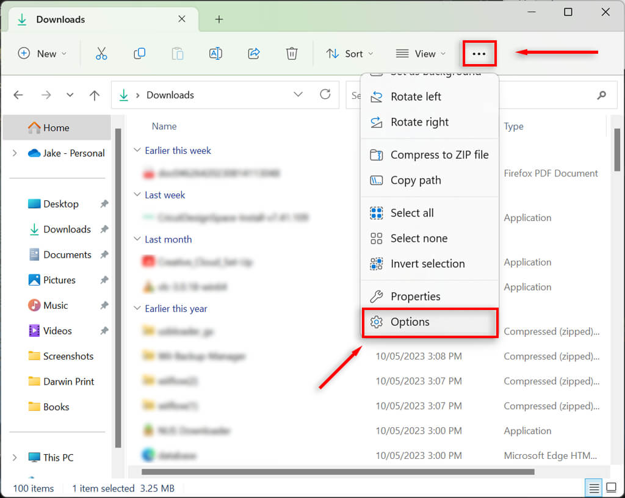Click the Cut scissors icon in toolbar
The image size is (625, 498).
101,54
